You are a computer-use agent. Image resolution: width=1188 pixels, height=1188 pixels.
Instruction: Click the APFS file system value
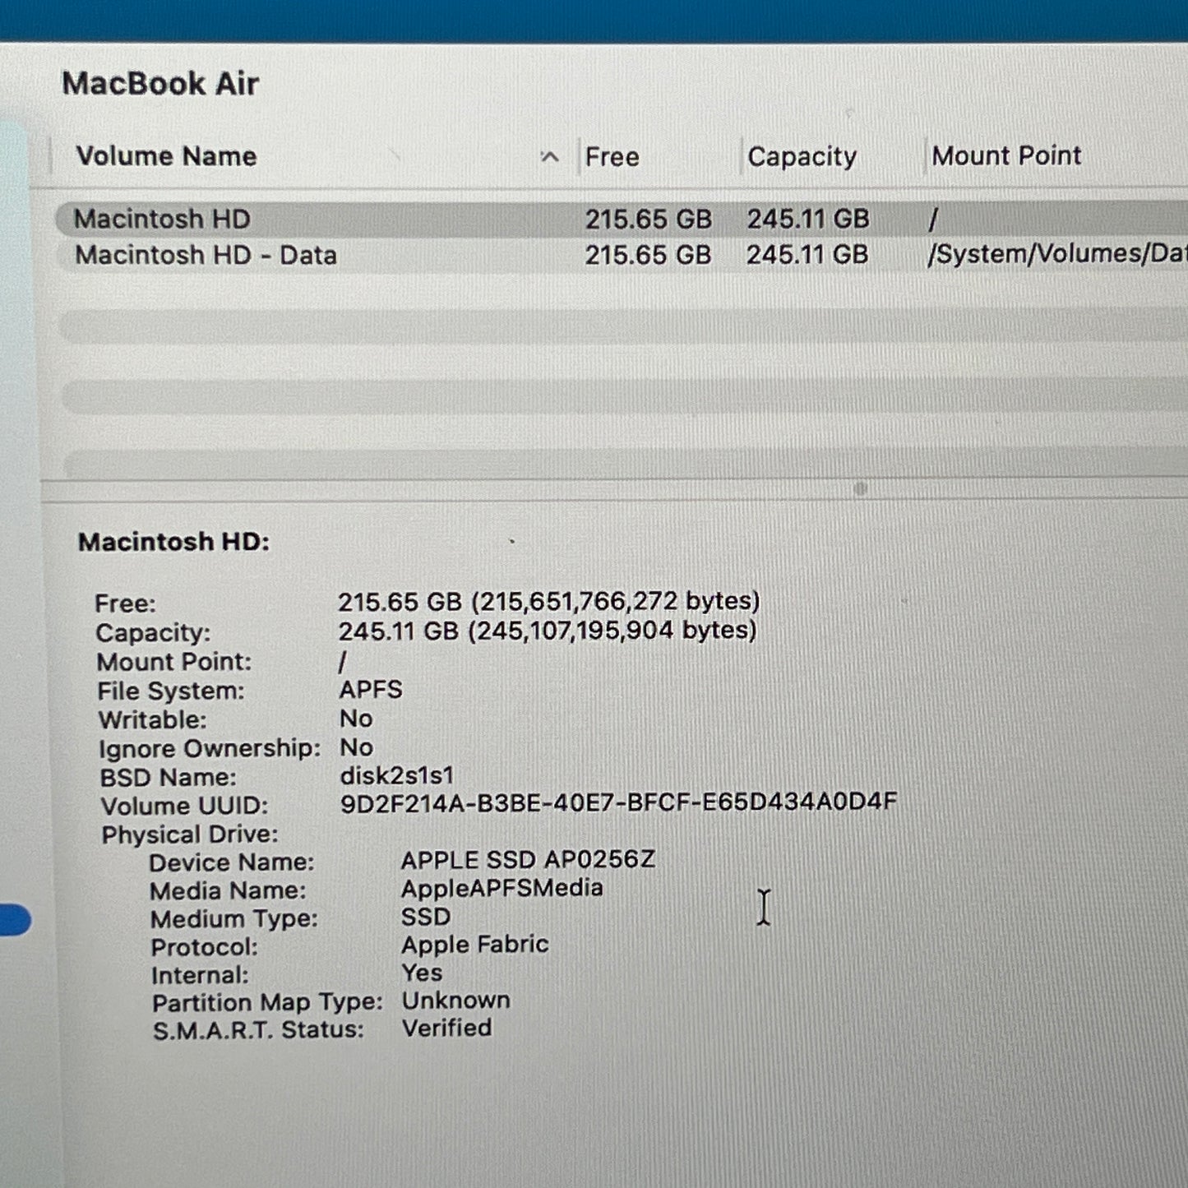pyautogui.click(x=371, y=689)
